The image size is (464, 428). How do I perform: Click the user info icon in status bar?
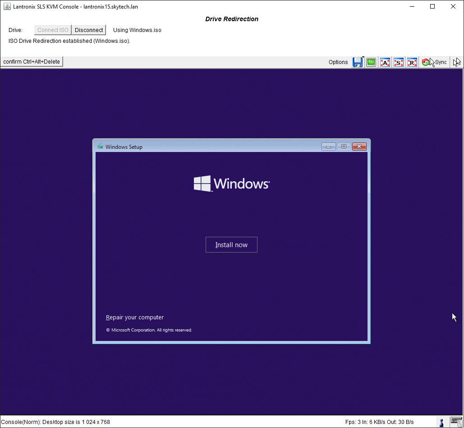tap(441, 422)
